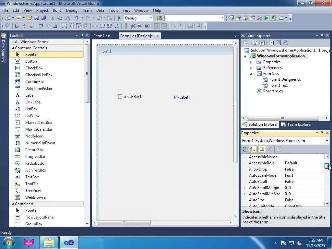This screenshot has height=249, width=332.
Task: Collapse the Common Controls toolbox group
Action: click(13, 48)
